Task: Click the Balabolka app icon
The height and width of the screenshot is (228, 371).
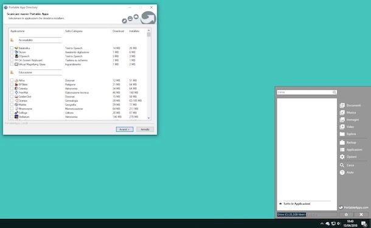Action: [16, 48]
